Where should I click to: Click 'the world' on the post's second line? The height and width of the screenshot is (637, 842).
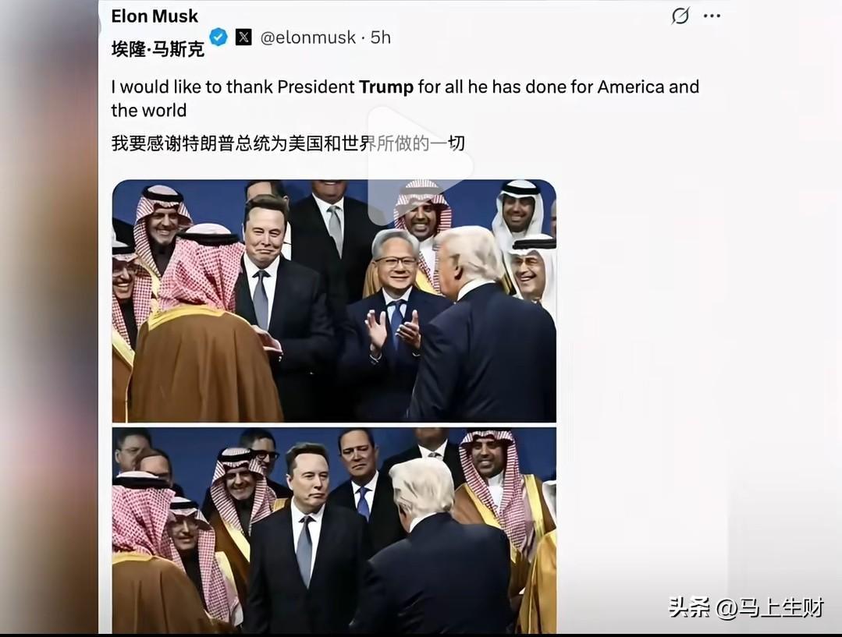pos(149,110)
